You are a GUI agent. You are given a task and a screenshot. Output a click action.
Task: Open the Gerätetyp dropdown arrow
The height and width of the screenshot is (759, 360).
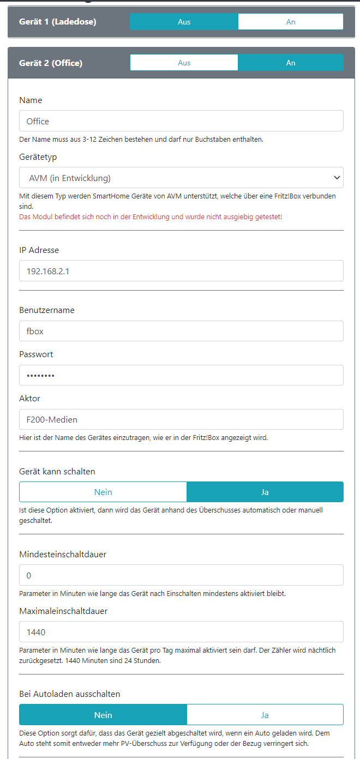pyautogui.click(x=337, y=178)
